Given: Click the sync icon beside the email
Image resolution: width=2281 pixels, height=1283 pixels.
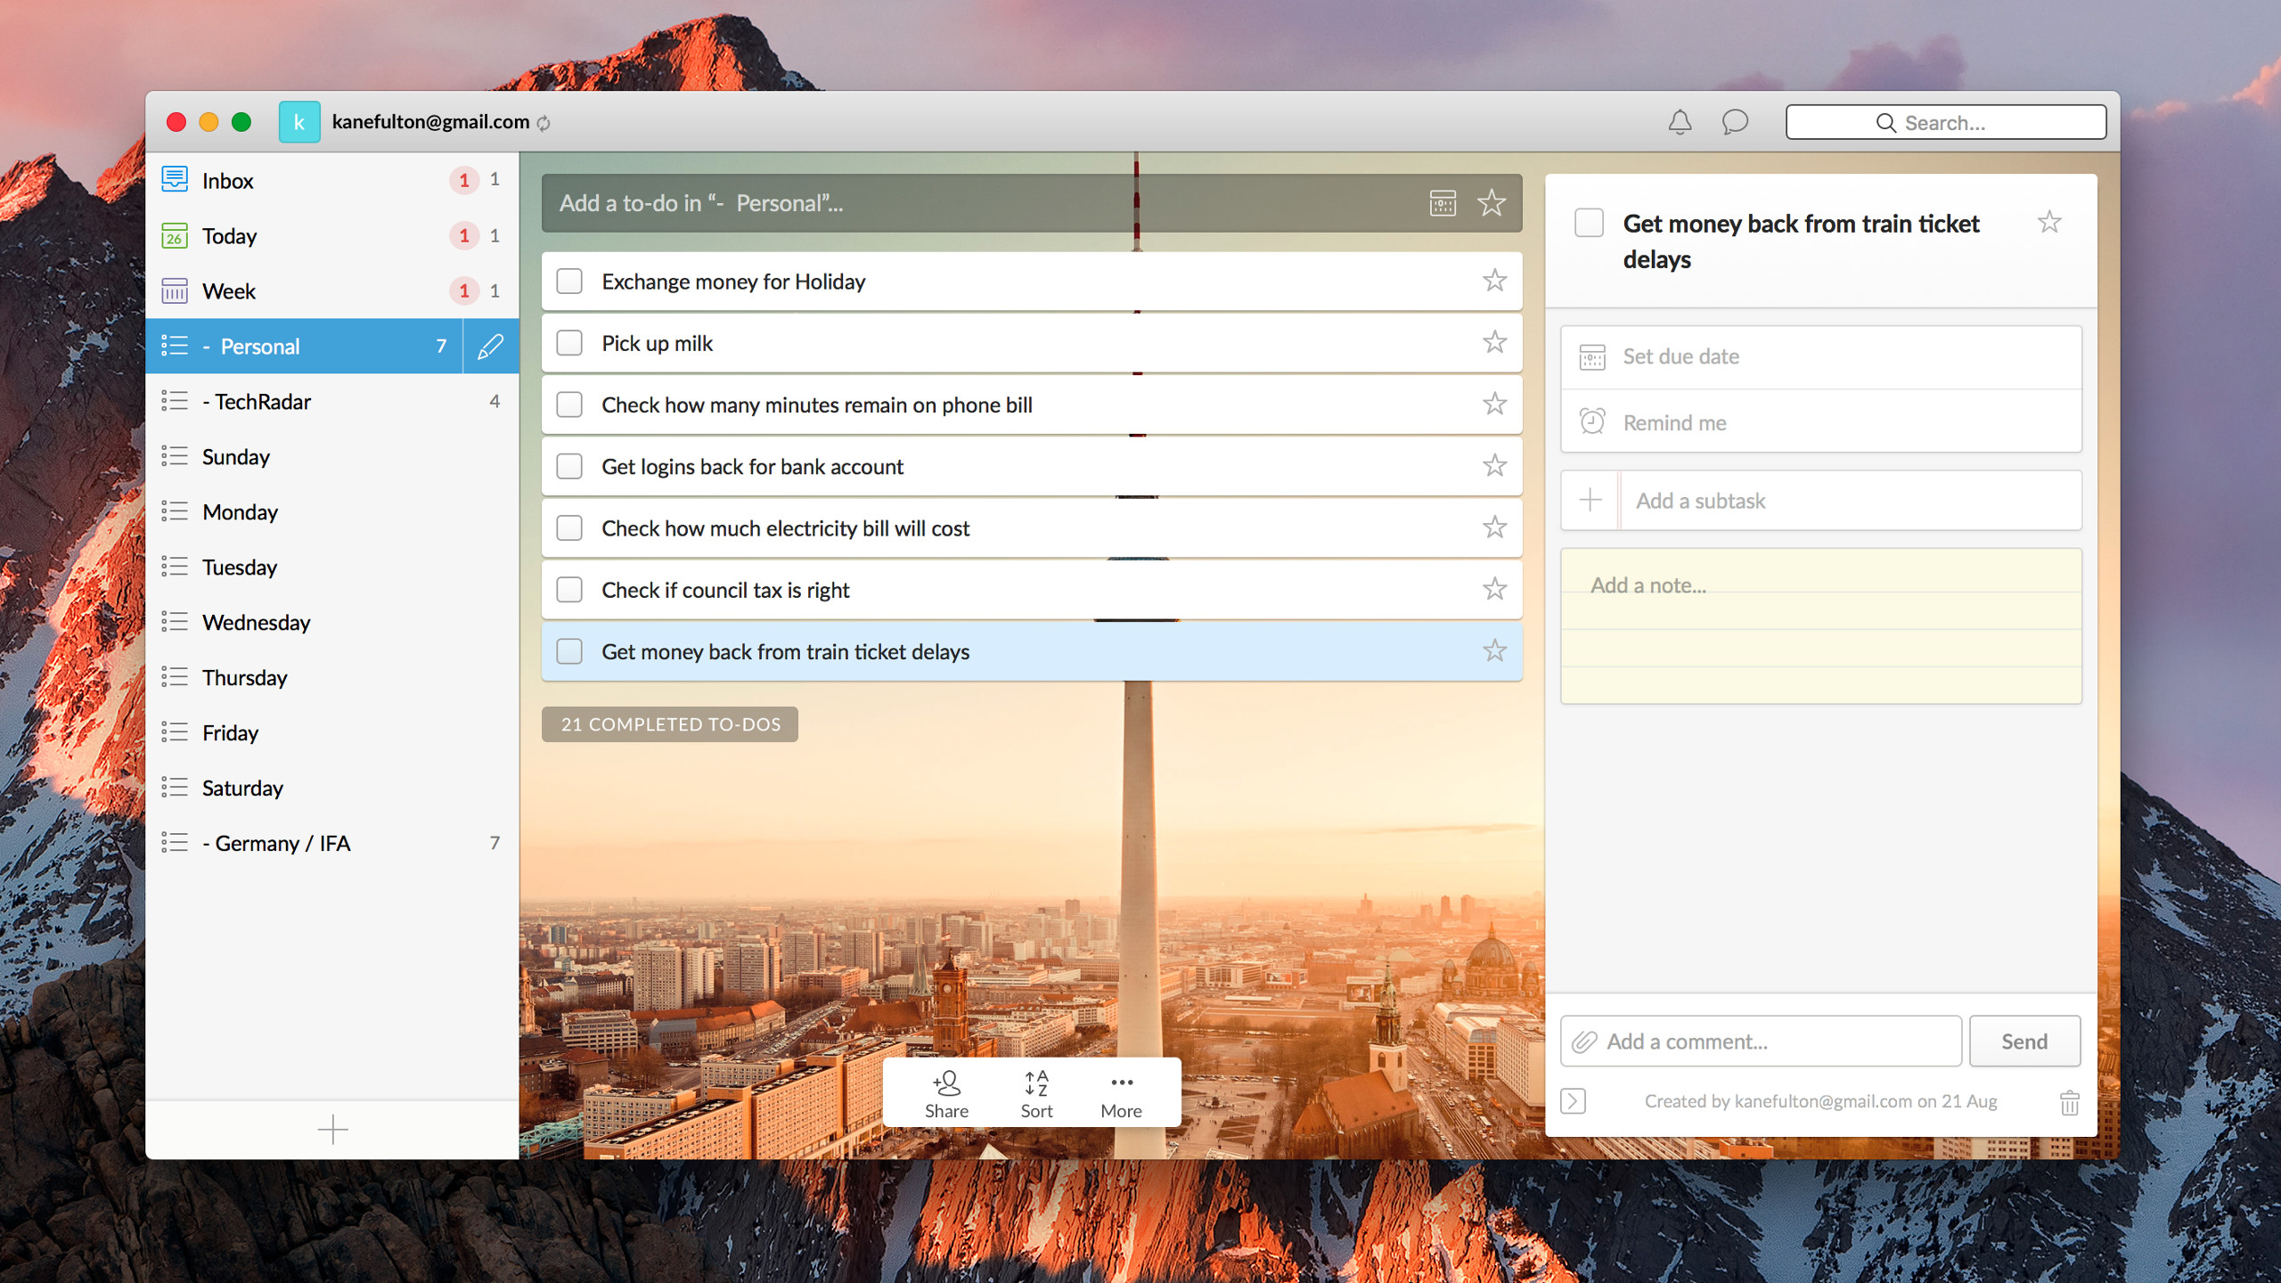Looking at the screenshot, I should [x=544, y=123].
